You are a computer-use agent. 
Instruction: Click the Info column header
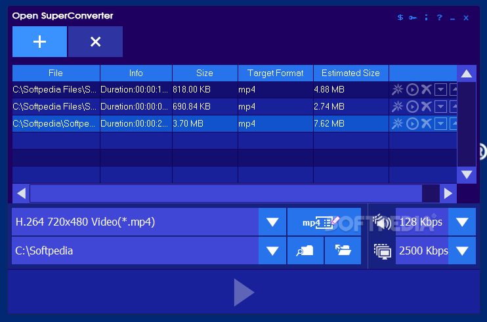pos(136,73)
